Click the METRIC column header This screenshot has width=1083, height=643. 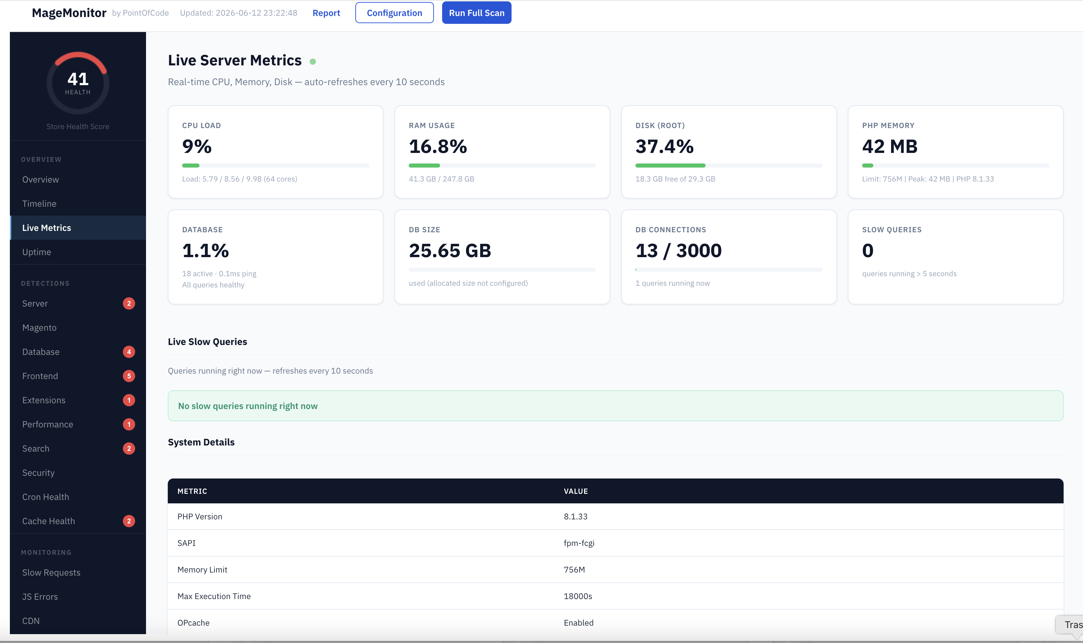(x=192, y=491)
